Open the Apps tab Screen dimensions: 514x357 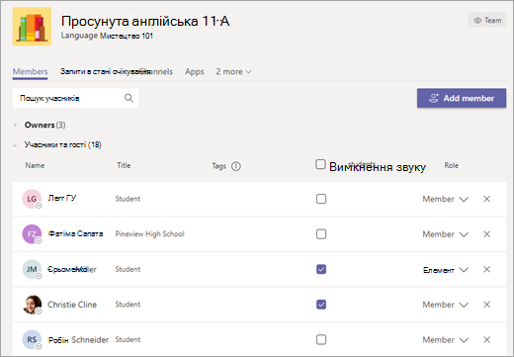[195, 71]
